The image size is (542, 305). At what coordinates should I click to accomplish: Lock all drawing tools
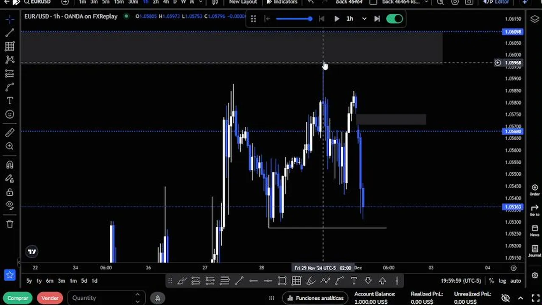[10, 192]
